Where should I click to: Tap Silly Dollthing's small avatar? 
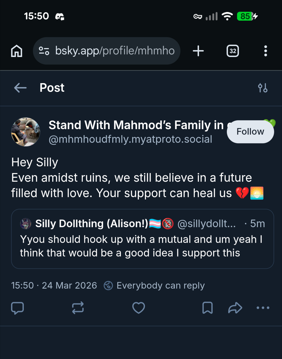[26, 224]
